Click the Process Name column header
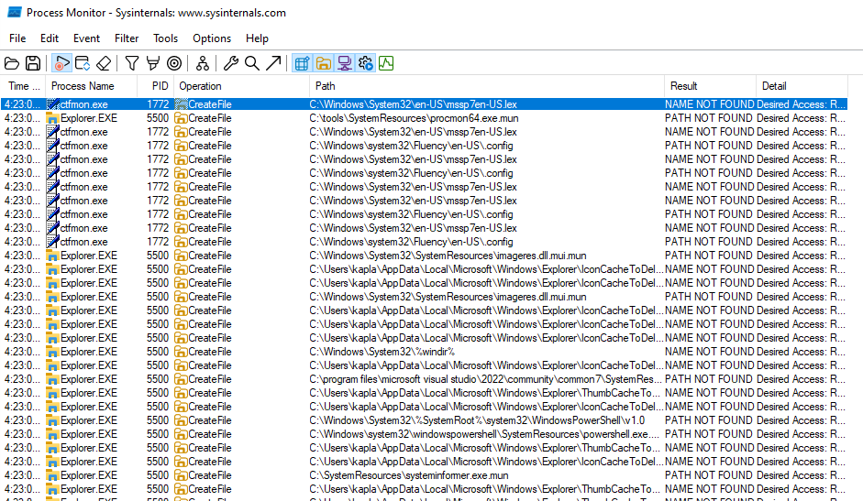The image size is (863, 501). pos(92,86)
